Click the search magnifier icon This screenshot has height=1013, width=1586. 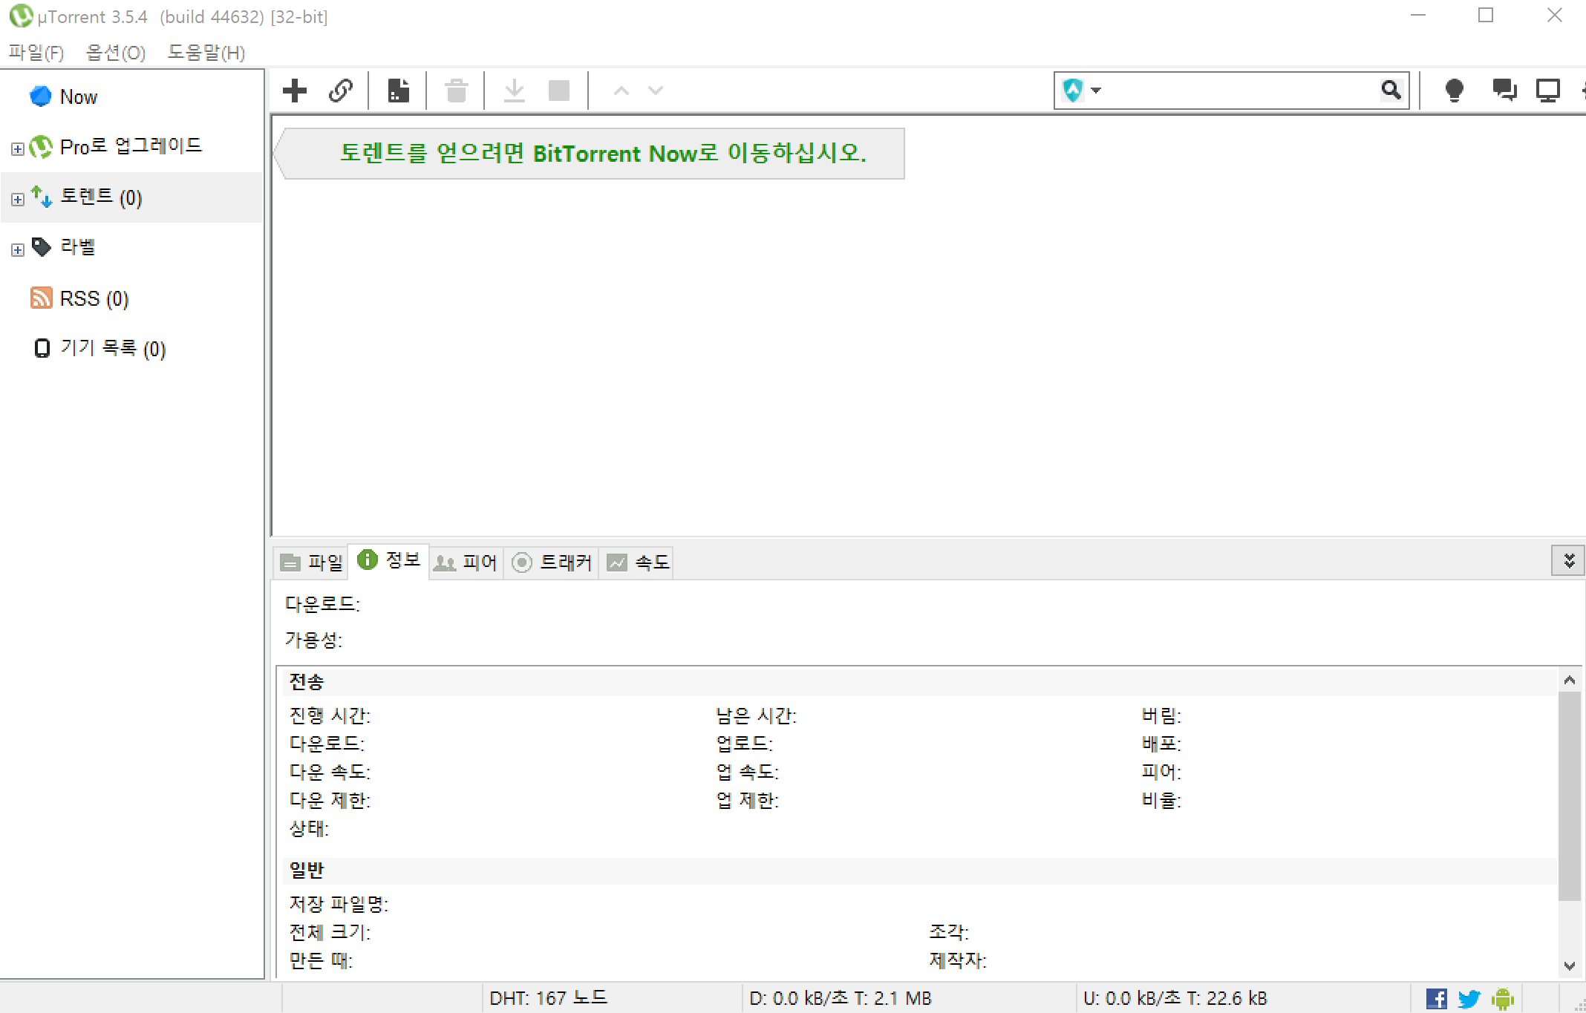(x=1391, y=91)
